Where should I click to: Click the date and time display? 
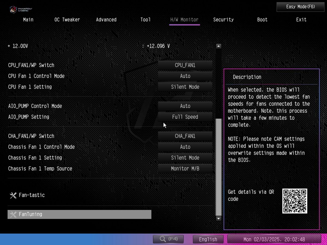click(x=274, y=239)
